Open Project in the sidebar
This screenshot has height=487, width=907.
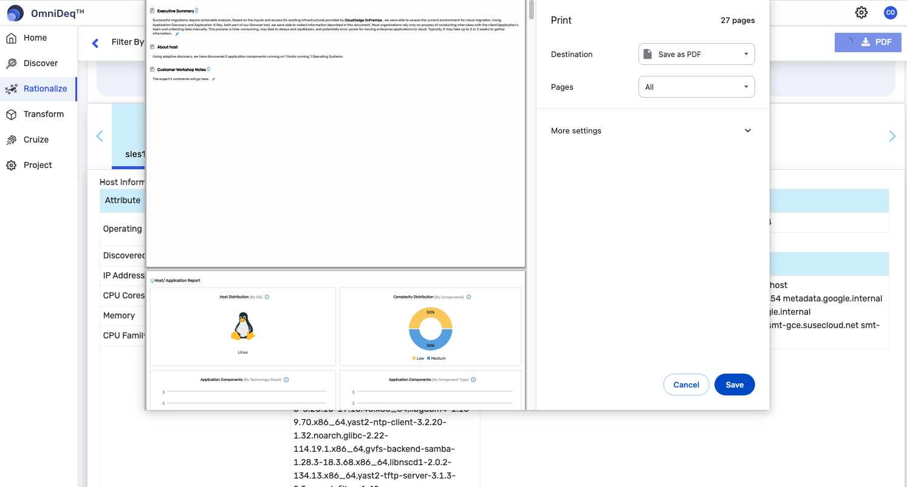tap(38, 165)
